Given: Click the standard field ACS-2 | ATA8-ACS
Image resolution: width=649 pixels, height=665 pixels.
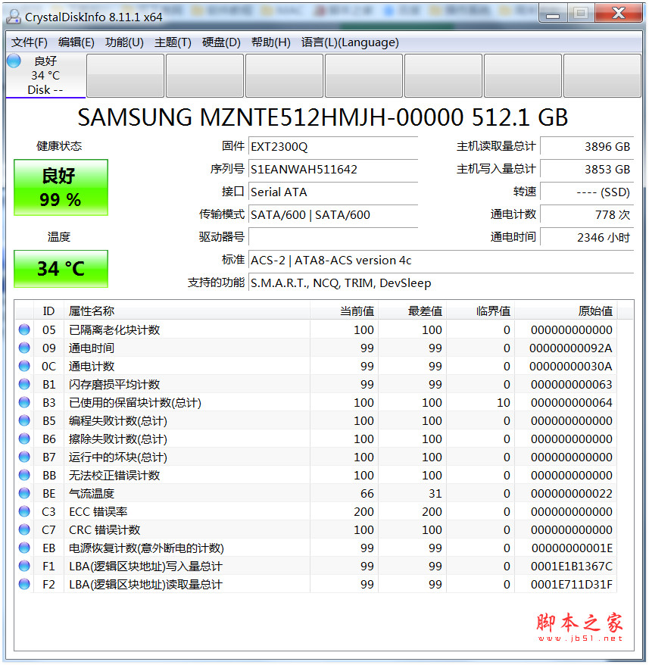Looking at the screenshot, I should point(442,260).
